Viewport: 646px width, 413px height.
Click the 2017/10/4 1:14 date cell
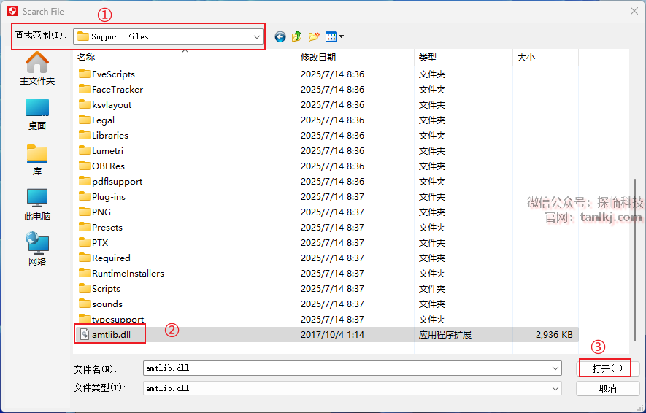[x=332, y=335]
